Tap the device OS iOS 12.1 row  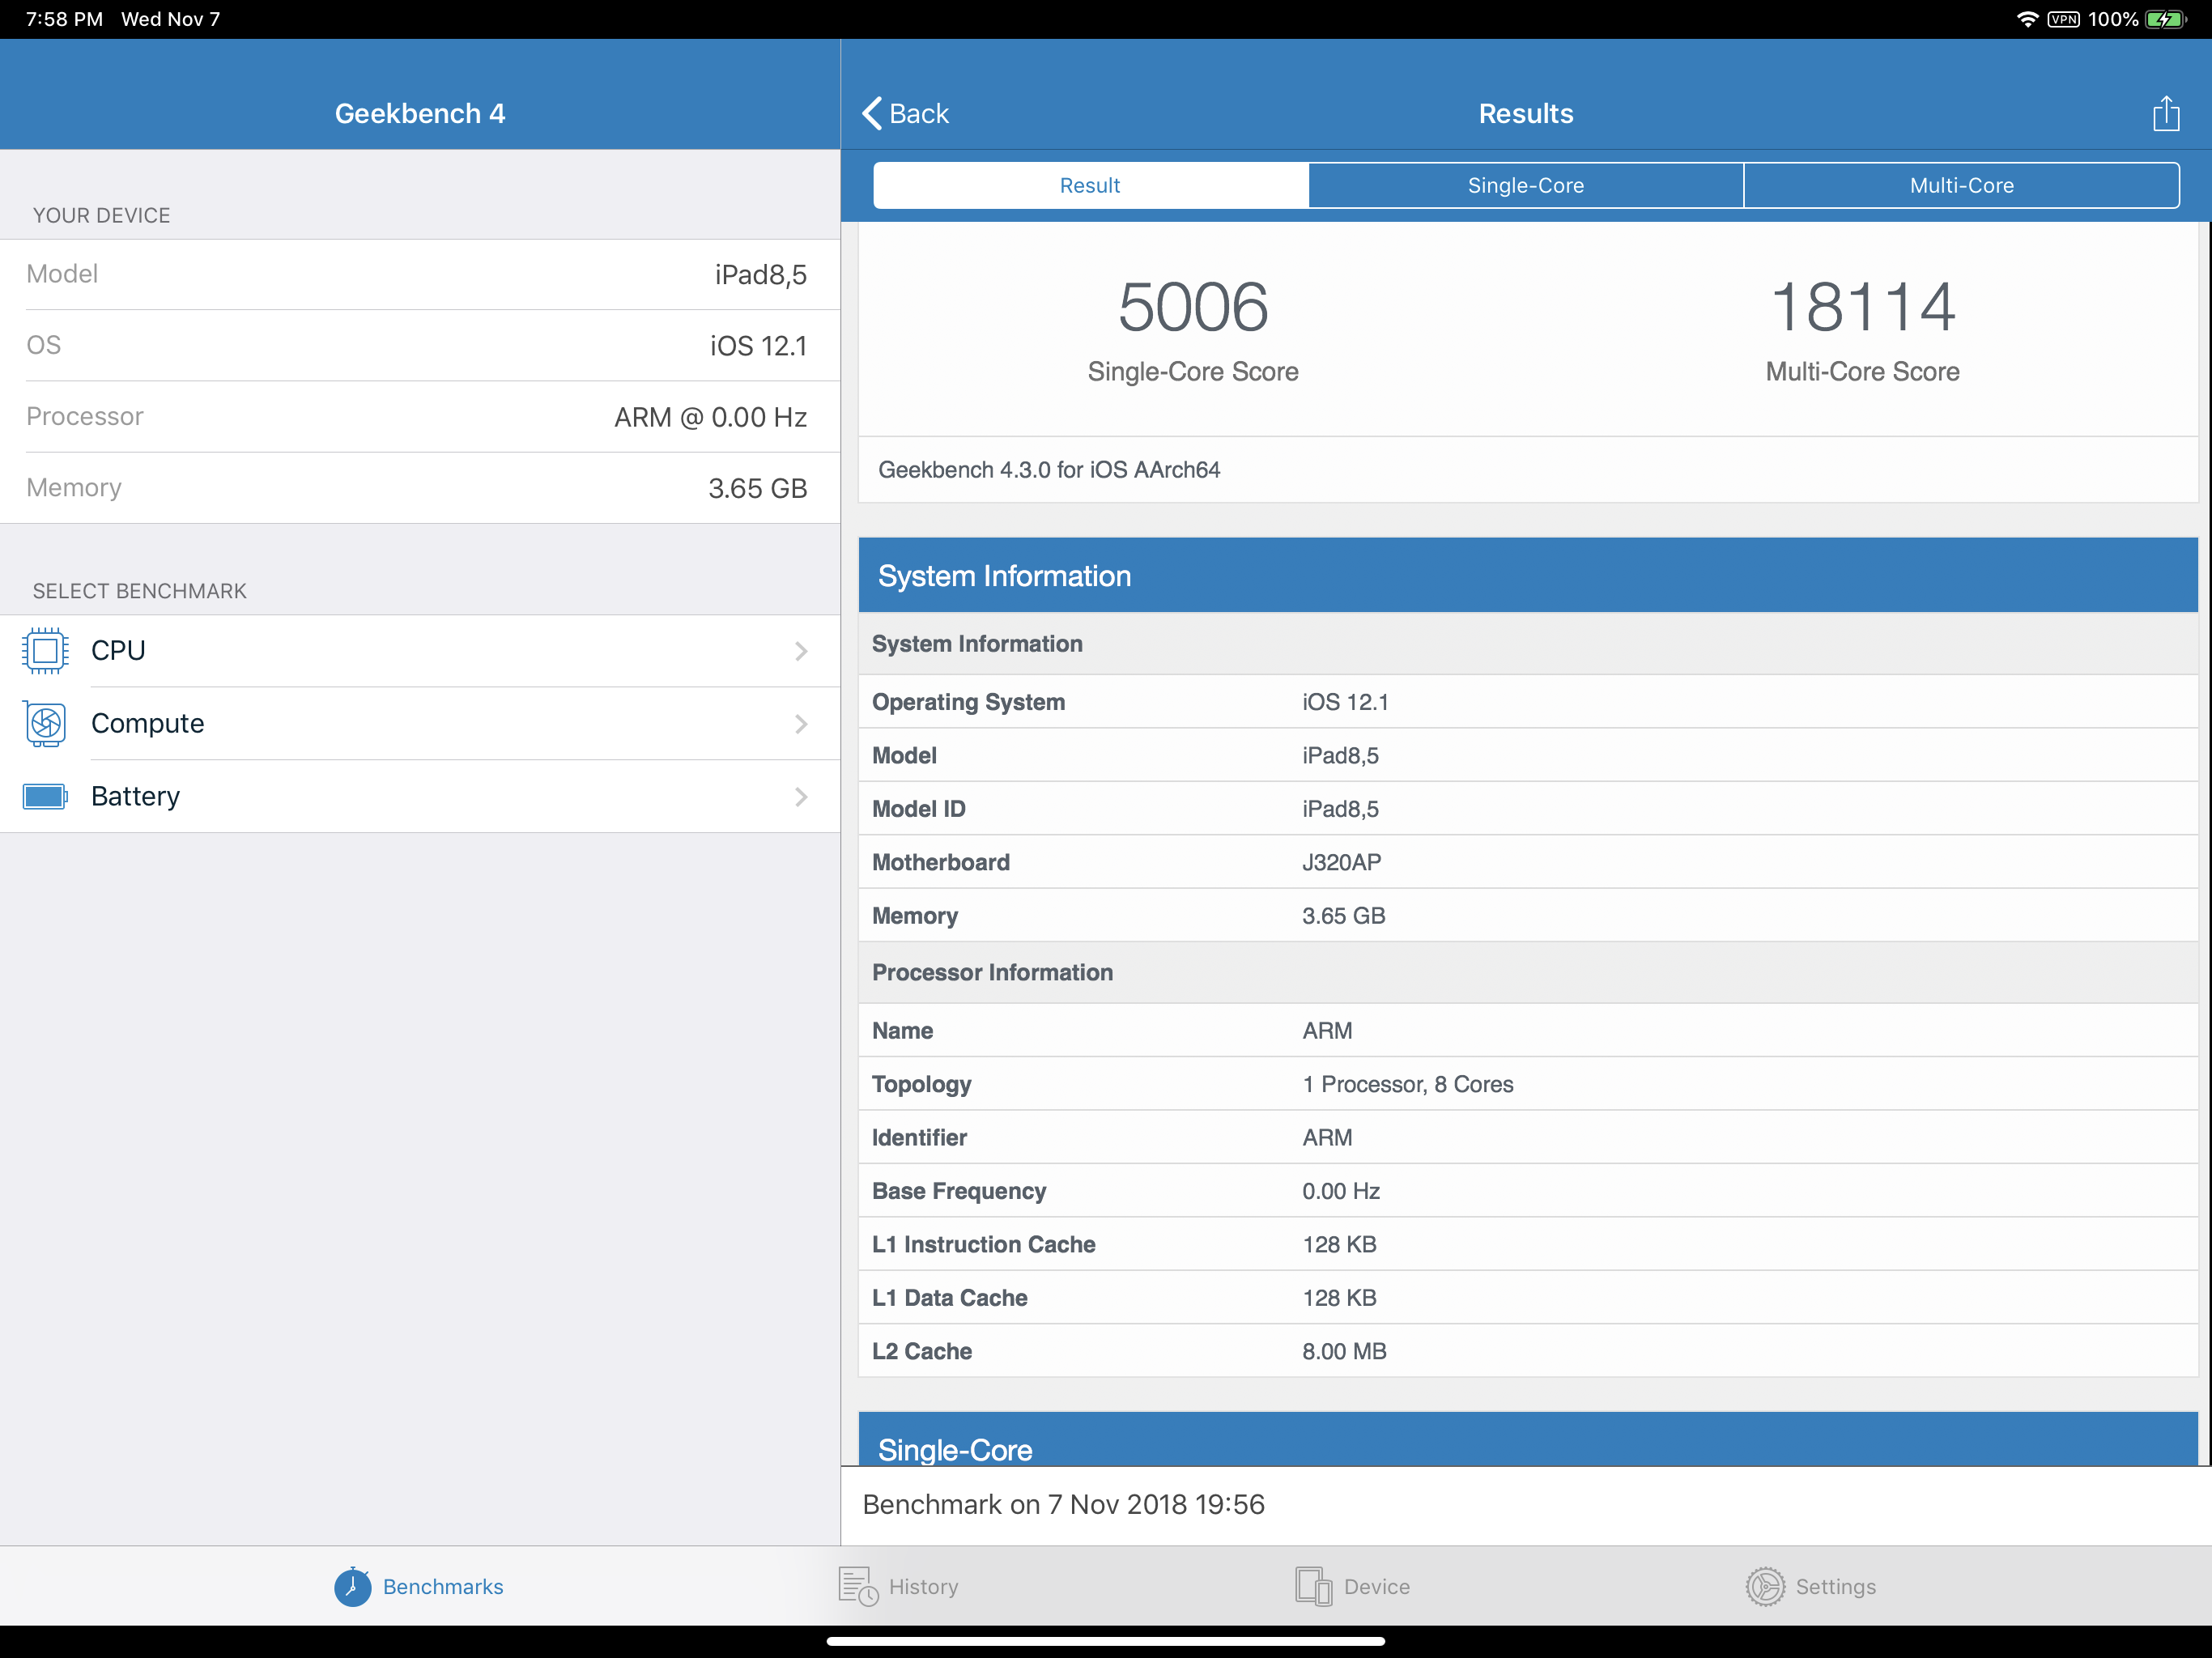tap(420, 346)
